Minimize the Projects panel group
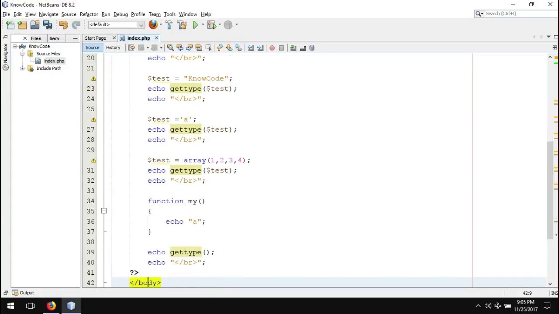 click(x=75, y=38)
